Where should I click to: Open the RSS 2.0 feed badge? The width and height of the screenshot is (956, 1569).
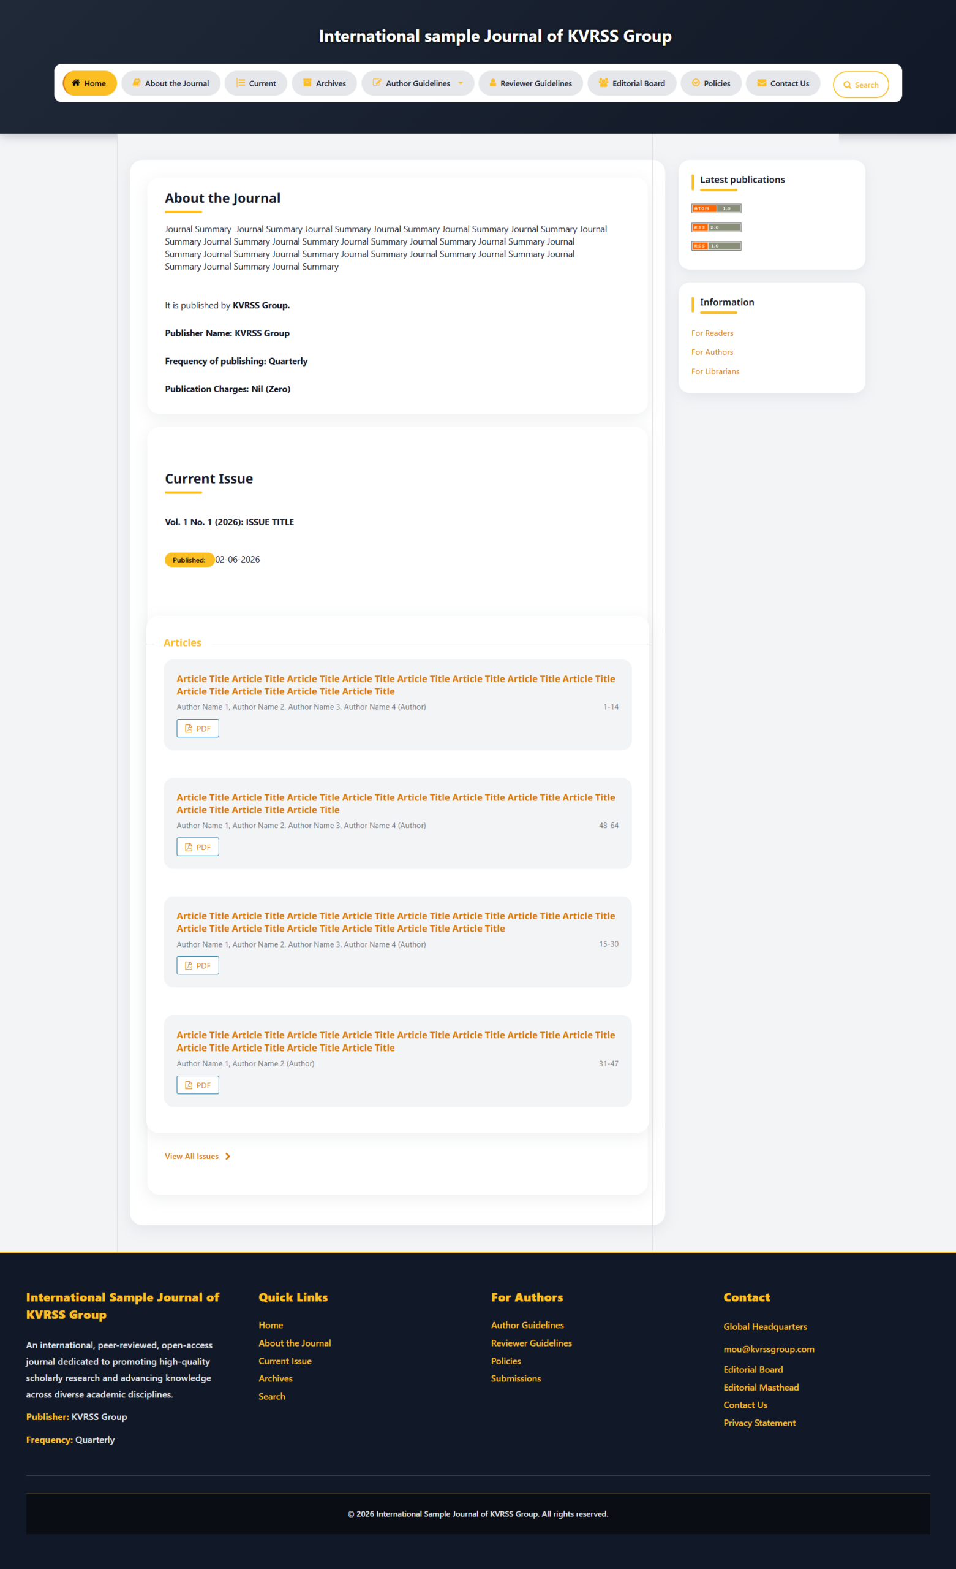coord(716,227)
